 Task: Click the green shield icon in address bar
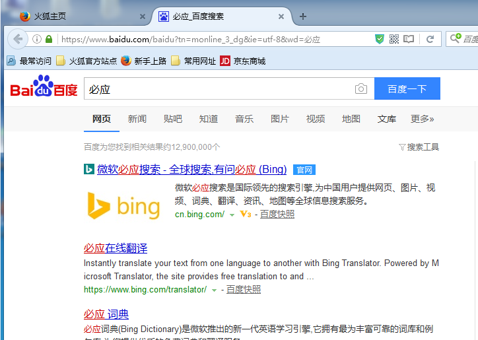379,39
